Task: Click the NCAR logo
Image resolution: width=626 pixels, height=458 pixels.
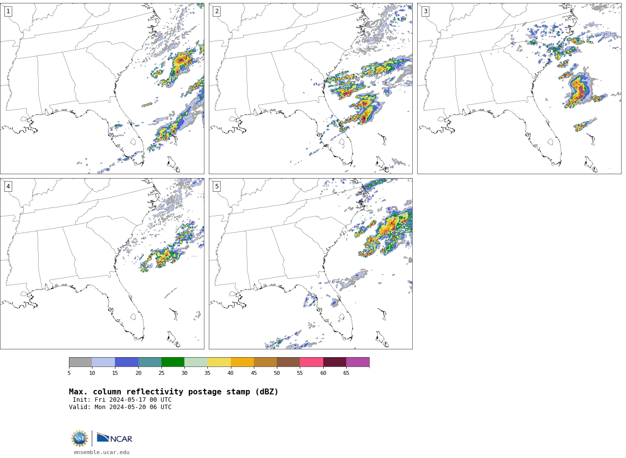Action: 114,438
